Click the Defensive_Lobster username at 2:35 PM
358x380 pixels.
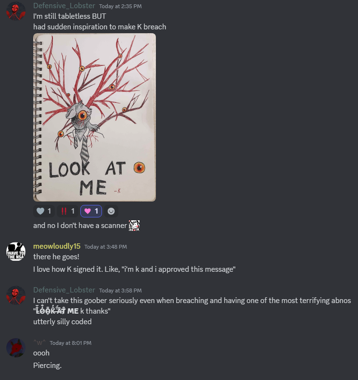click(x=64, y=6)
